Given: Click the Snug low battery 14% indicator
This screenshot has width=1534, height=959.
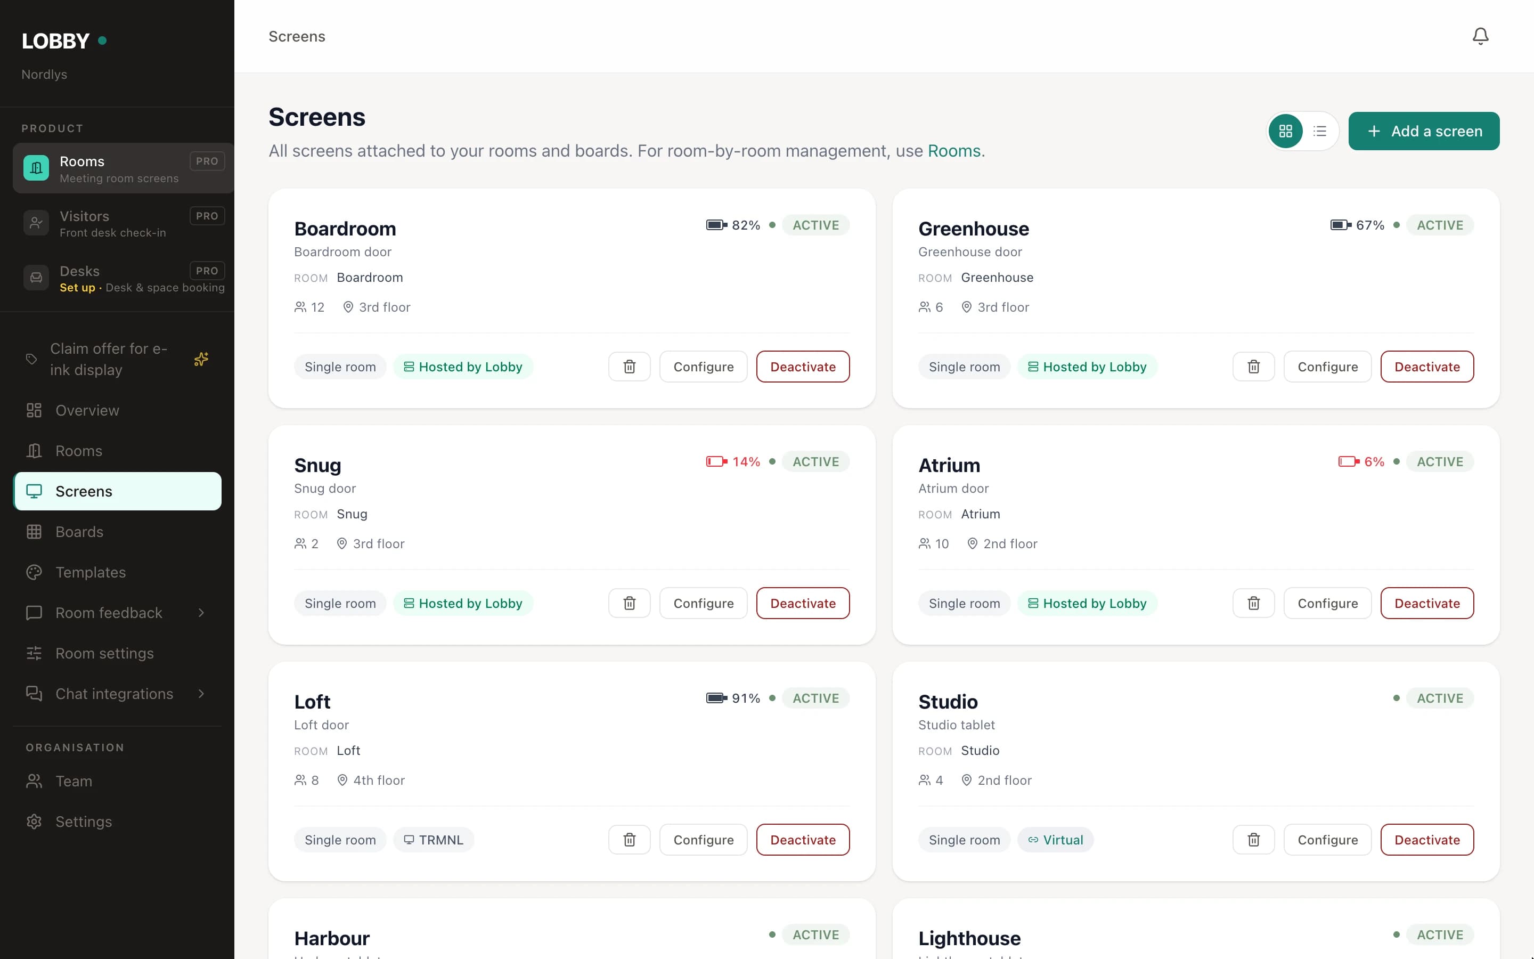Looking at the screenshot, I should [x=733, y=462].
